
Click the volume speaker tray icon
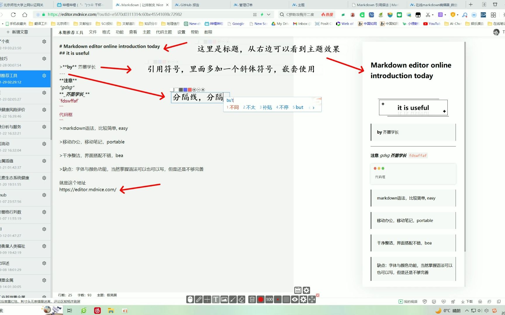coord(480,311)
